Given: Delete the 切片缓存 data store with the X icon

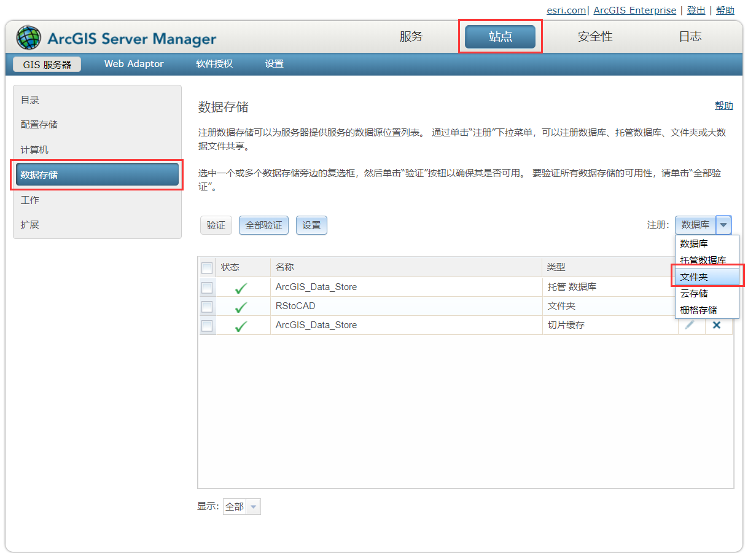Looking at the screenshot, I should pyautogui.click(x=716, y=325).
